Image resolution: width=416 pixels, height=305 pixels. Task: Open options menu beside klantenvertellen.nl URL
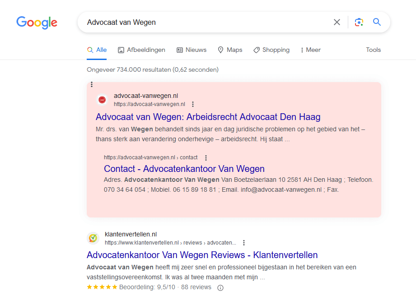(x=244, y=243)
